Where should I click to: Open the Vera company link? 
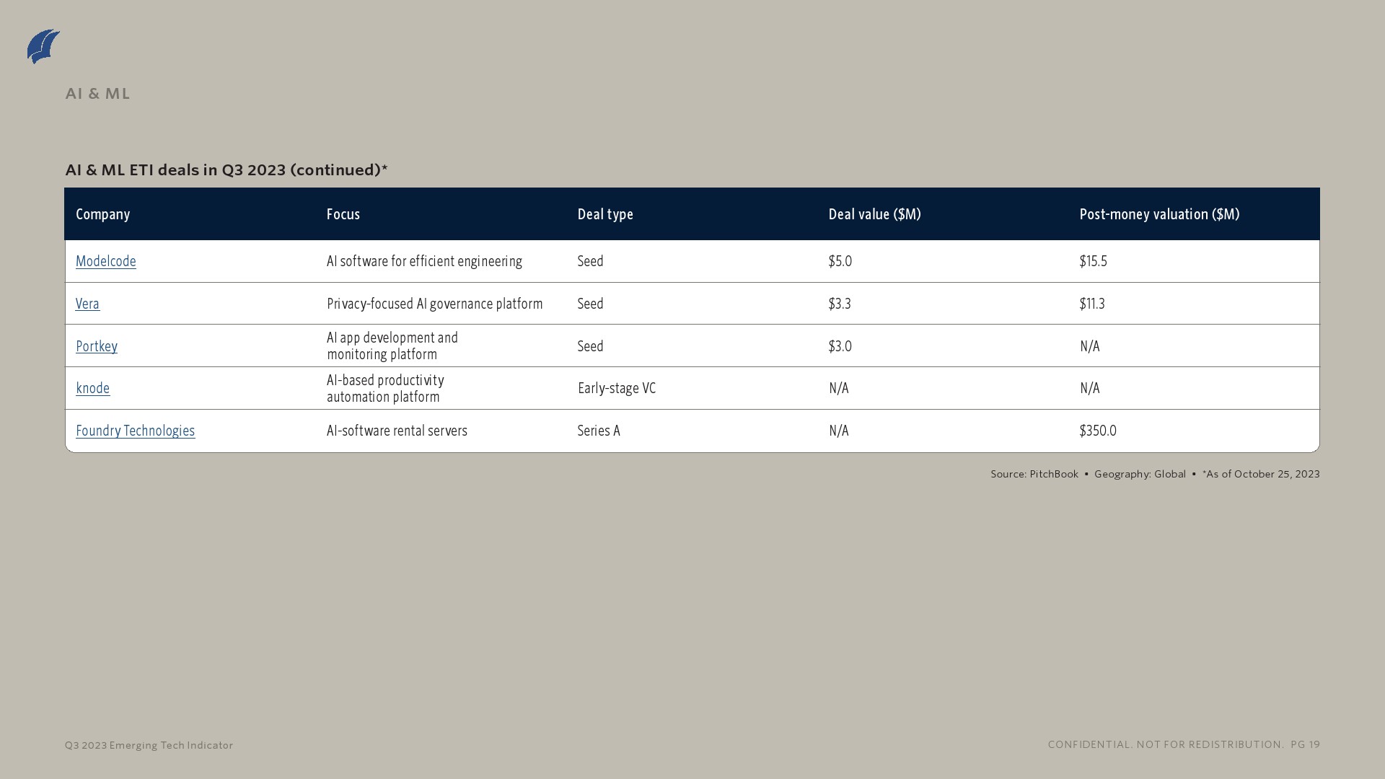pyautogui.click(x=87, y=304)
